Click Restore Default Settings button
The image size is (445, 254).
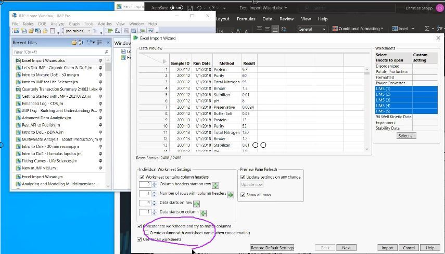click(x=272, y=248)
